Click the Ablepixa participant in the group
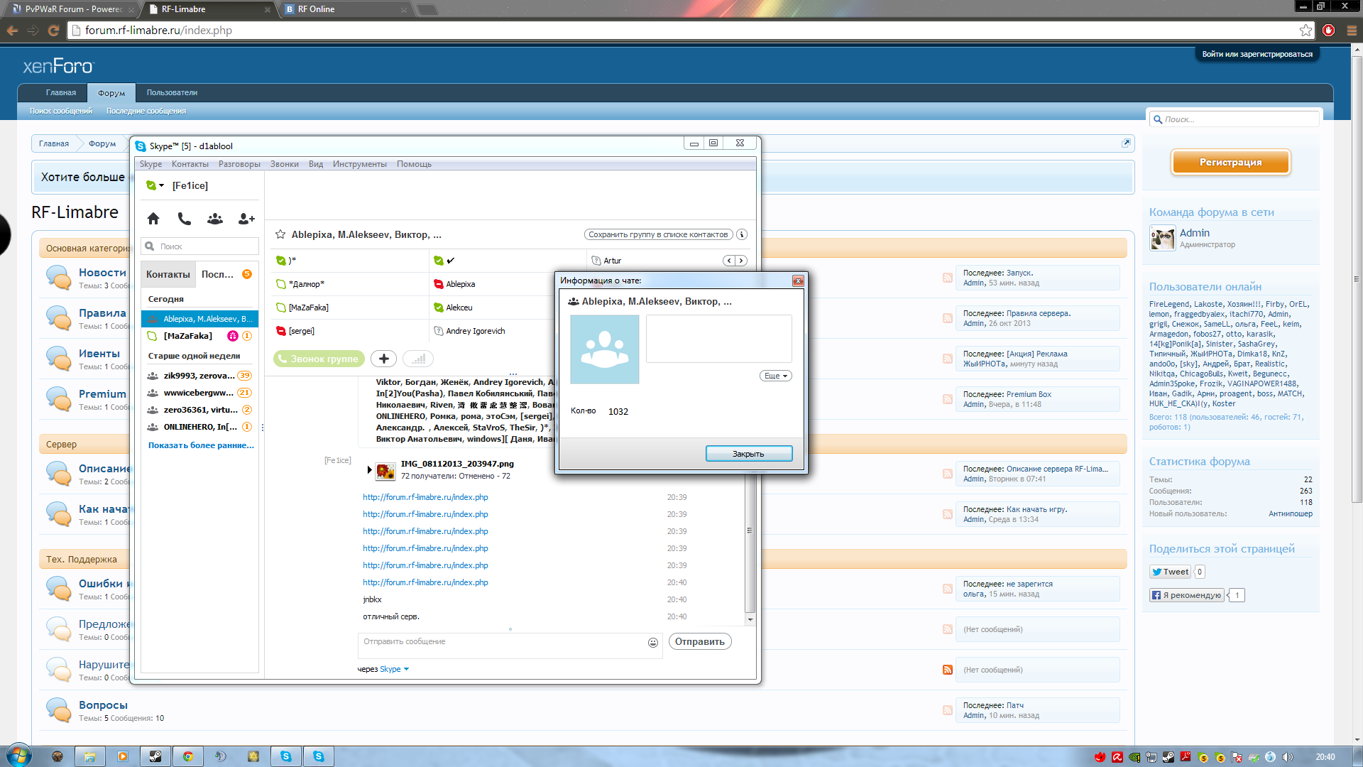This screenshot has width=1363, height=767. (460, 284)
